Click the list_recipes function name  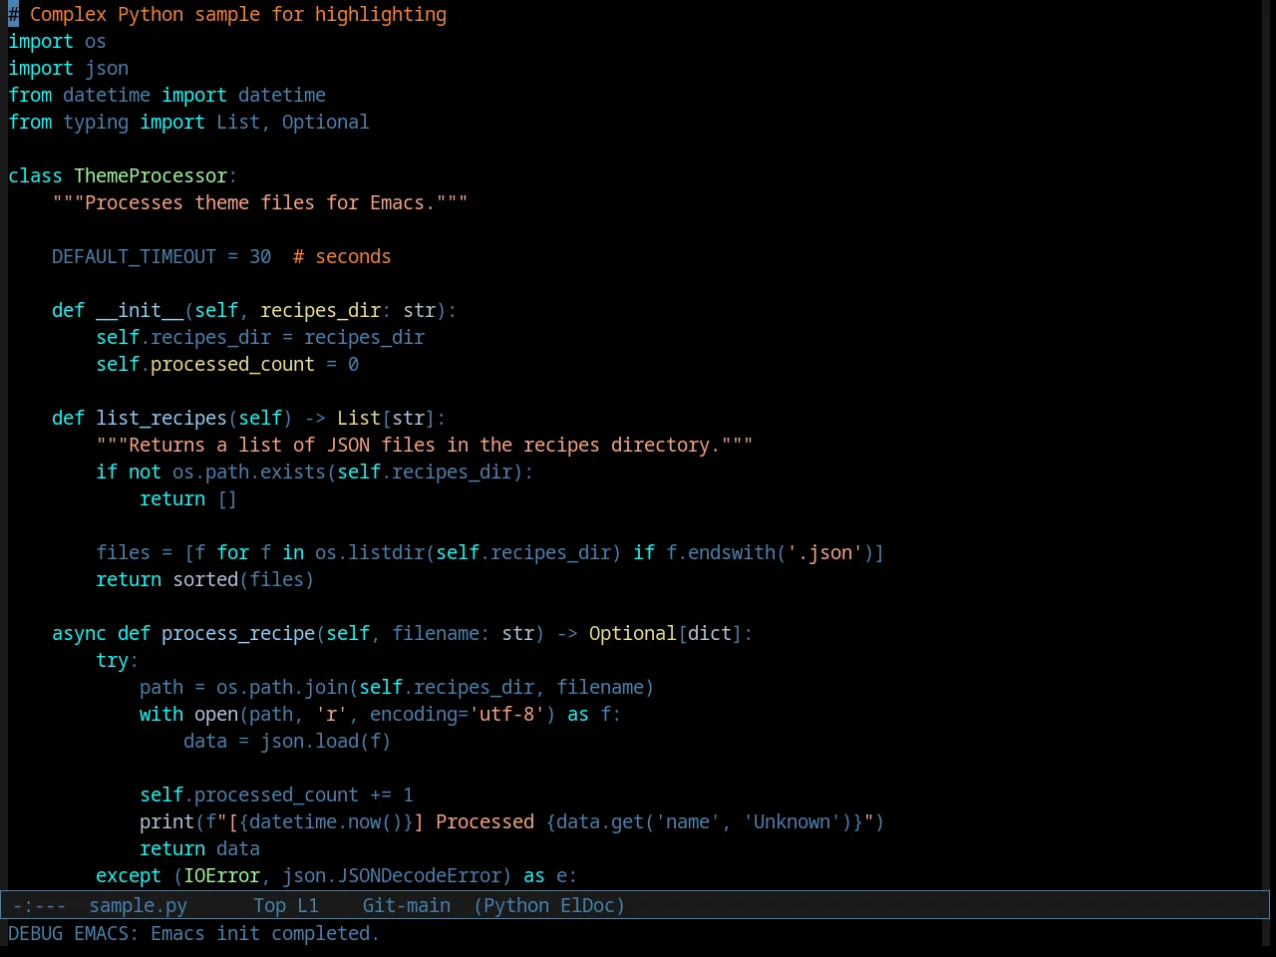coord(161,418)
